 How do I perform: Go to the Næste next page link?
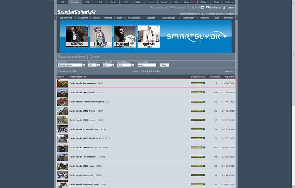click(x=229, y=71)
